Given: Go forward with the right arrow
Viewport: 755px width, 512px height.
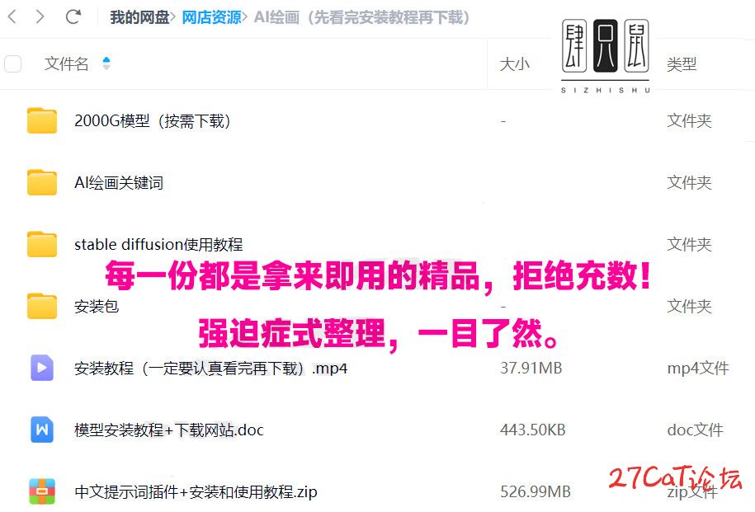Looking at the screenshot, I should [x=40, y=16].
